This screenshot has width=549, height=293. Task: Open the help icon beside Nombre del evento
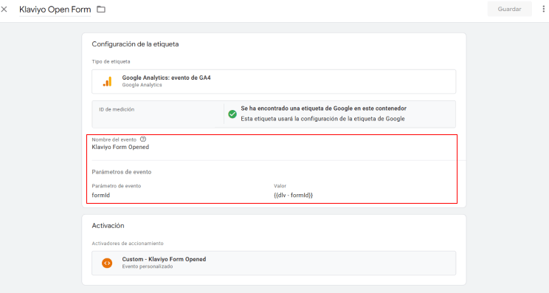143,139
